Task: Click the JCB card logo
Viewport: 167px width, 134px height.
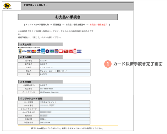Action: pyautogui.click(x=20, y=51)
